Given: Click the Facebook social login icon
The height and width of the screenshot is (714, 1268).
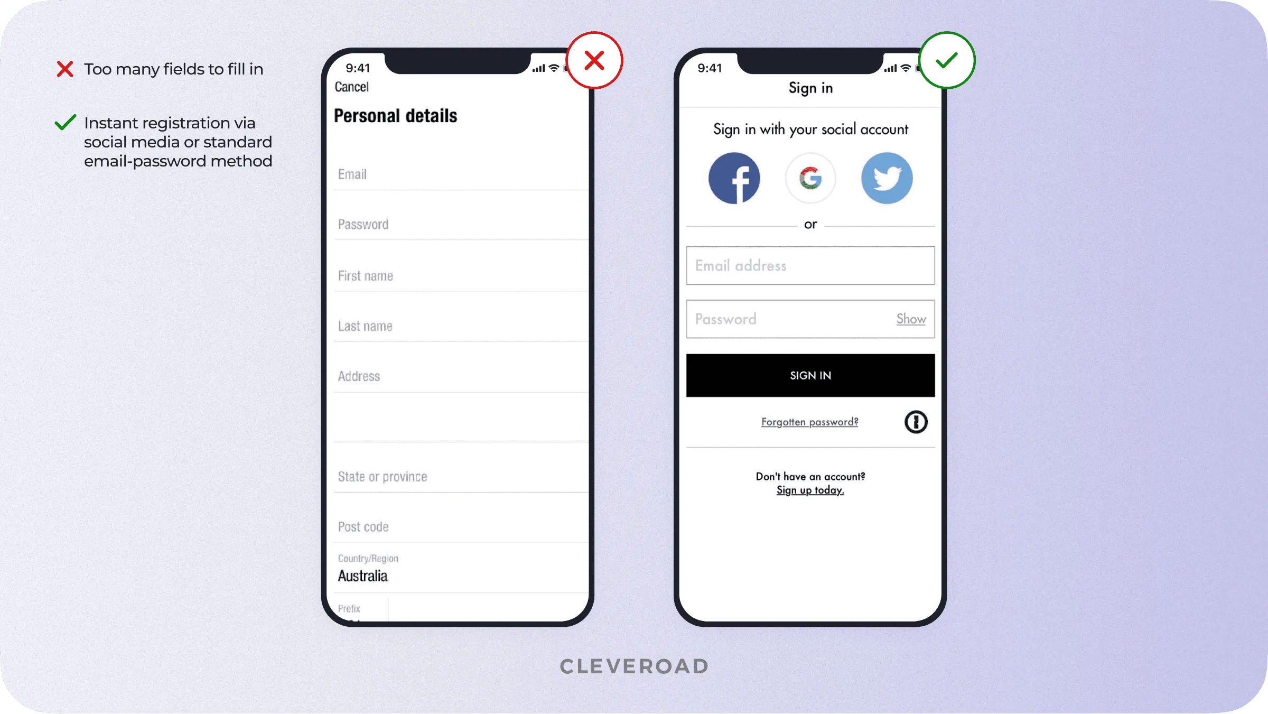Looking at the screenshot, I should pos(734,179).
